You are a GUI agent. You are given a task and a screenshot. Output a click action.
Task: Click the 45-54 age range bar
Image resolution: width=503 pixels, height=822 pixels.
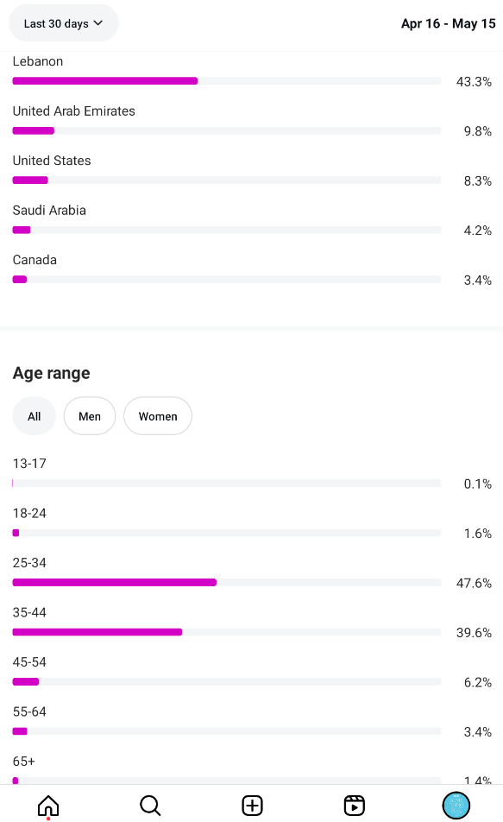pyautogui.click(x=226, y=682)
